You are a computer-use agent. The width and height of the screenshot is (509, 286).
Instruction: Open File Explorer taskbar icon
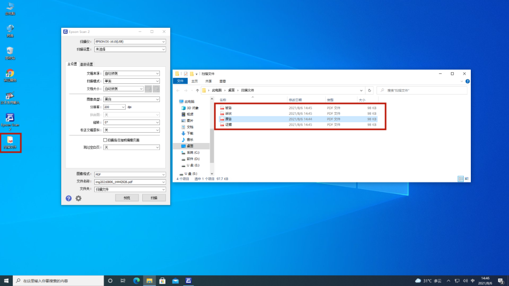(149, 280)
